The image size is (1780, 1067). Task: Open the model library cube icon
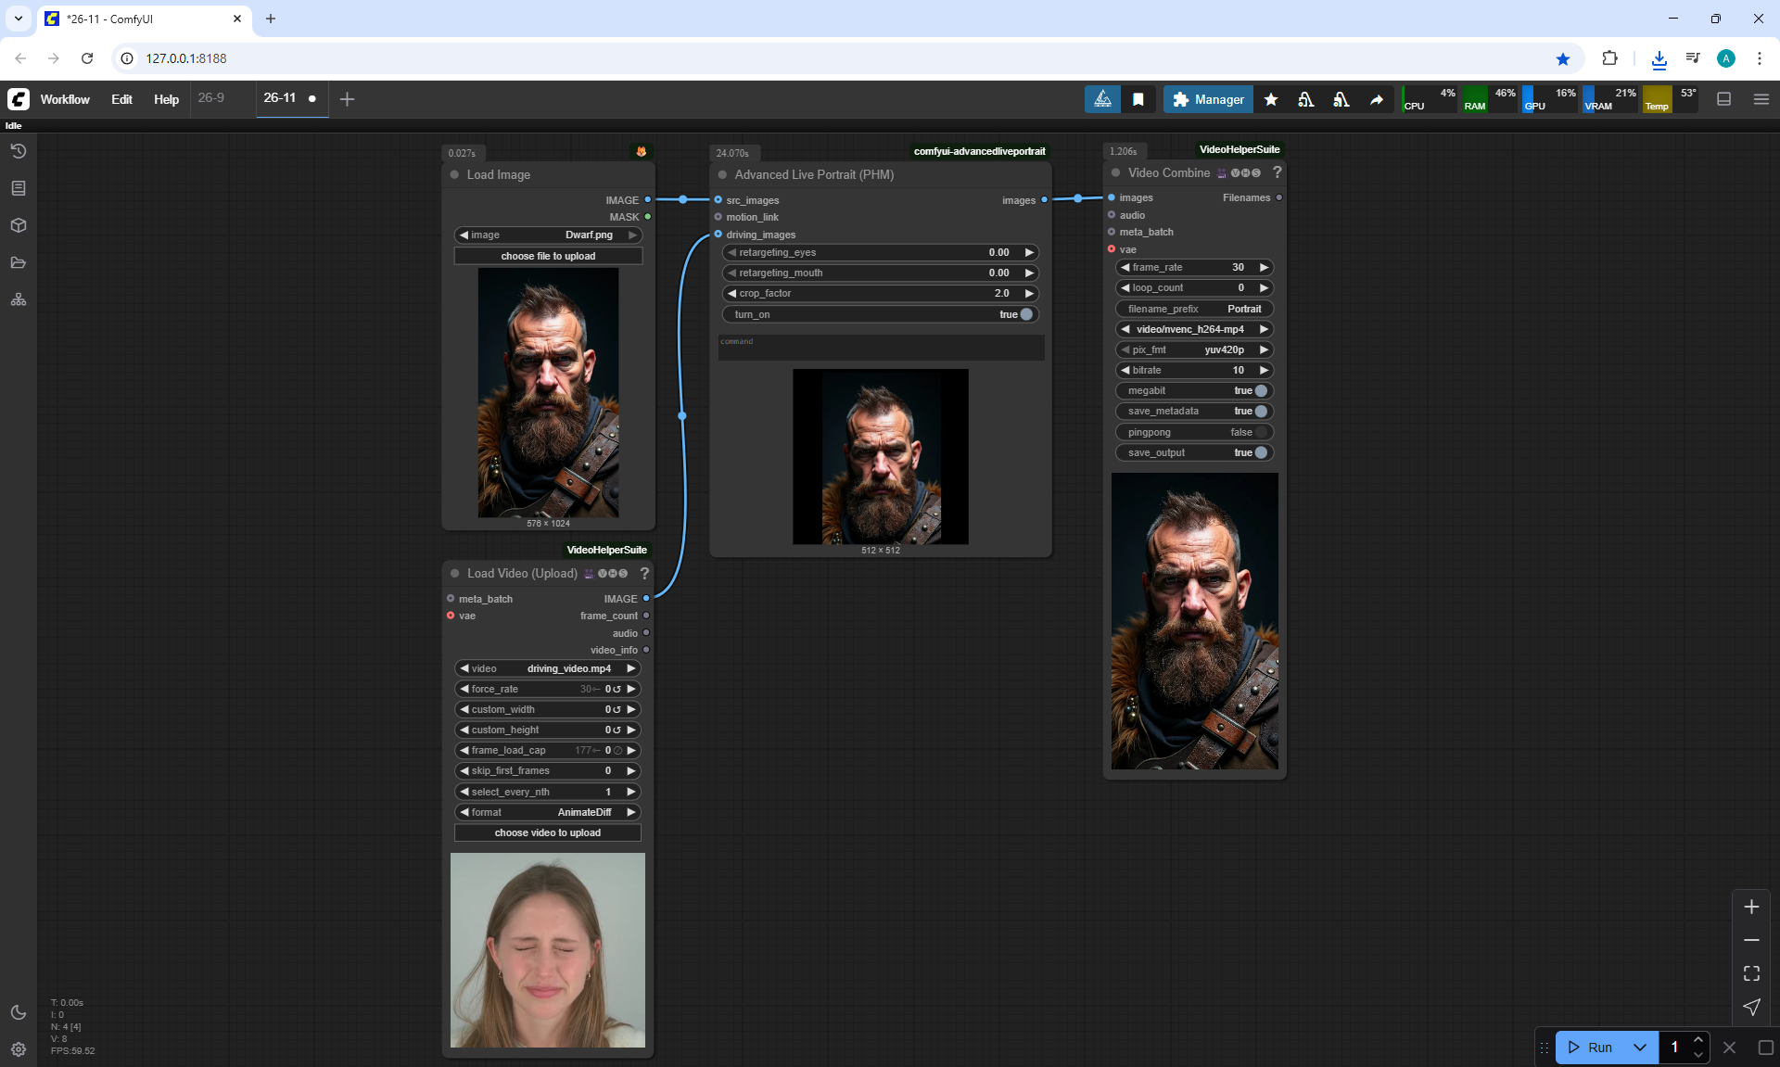point(18,225)
